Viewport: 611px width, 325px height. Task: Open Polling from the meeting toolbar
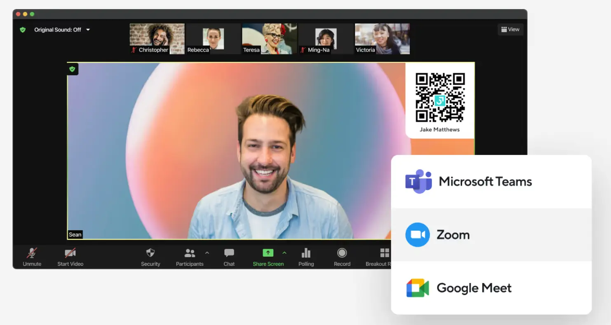pos(306,257)
